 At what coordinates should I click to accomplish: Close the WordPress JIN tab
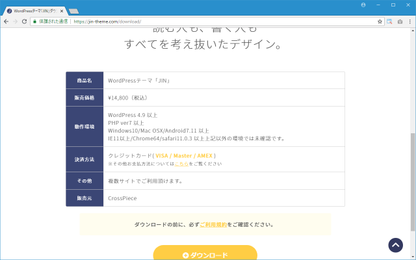[x=62, y=11]
